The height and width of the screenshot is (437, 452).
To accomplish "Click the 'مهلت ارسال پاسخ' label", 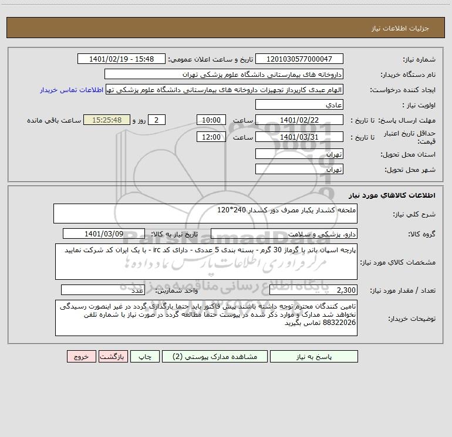I will click(407, 120).
